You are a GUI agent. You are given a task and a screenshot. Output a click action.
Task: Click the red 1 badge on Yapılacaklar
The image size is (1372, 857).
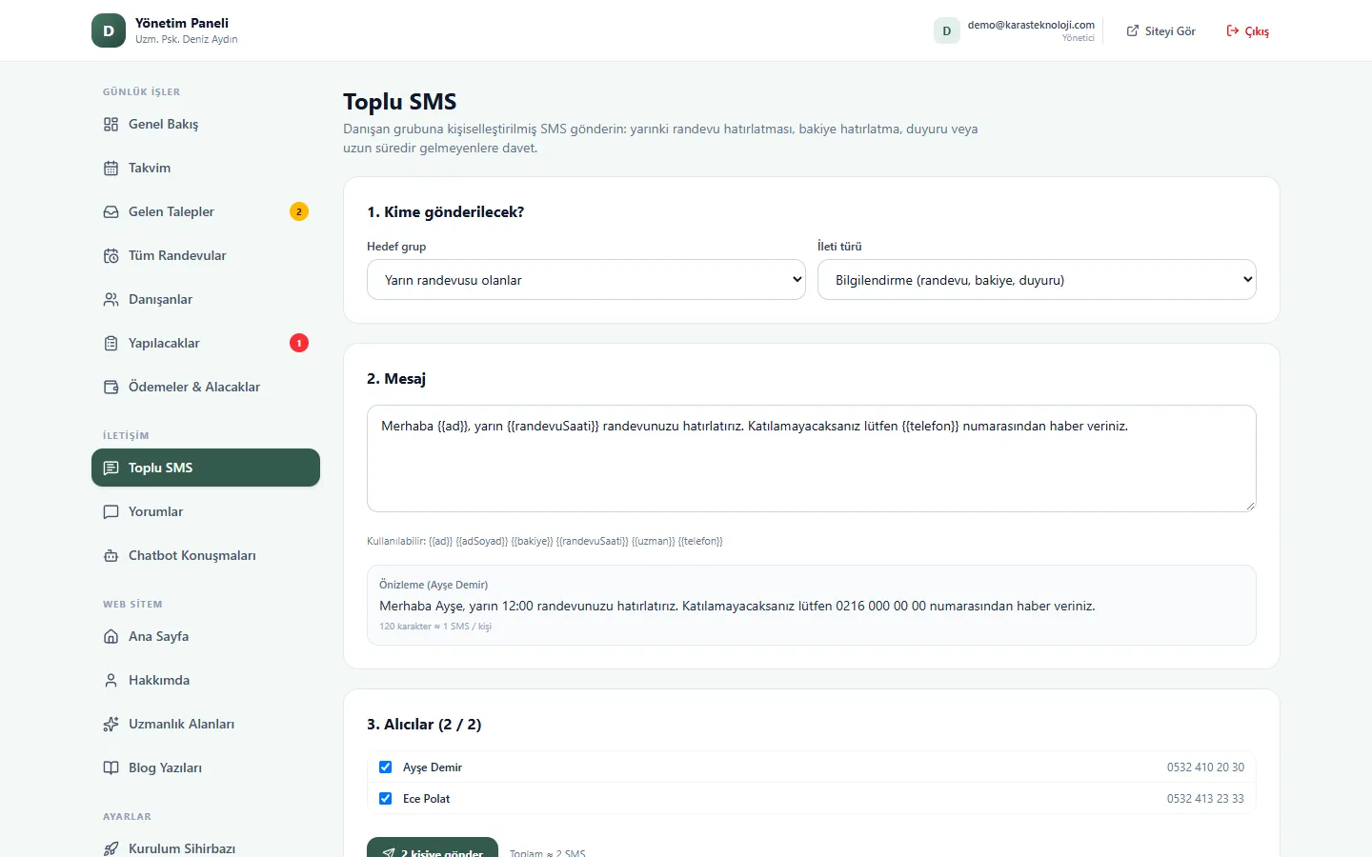point(299,343)
